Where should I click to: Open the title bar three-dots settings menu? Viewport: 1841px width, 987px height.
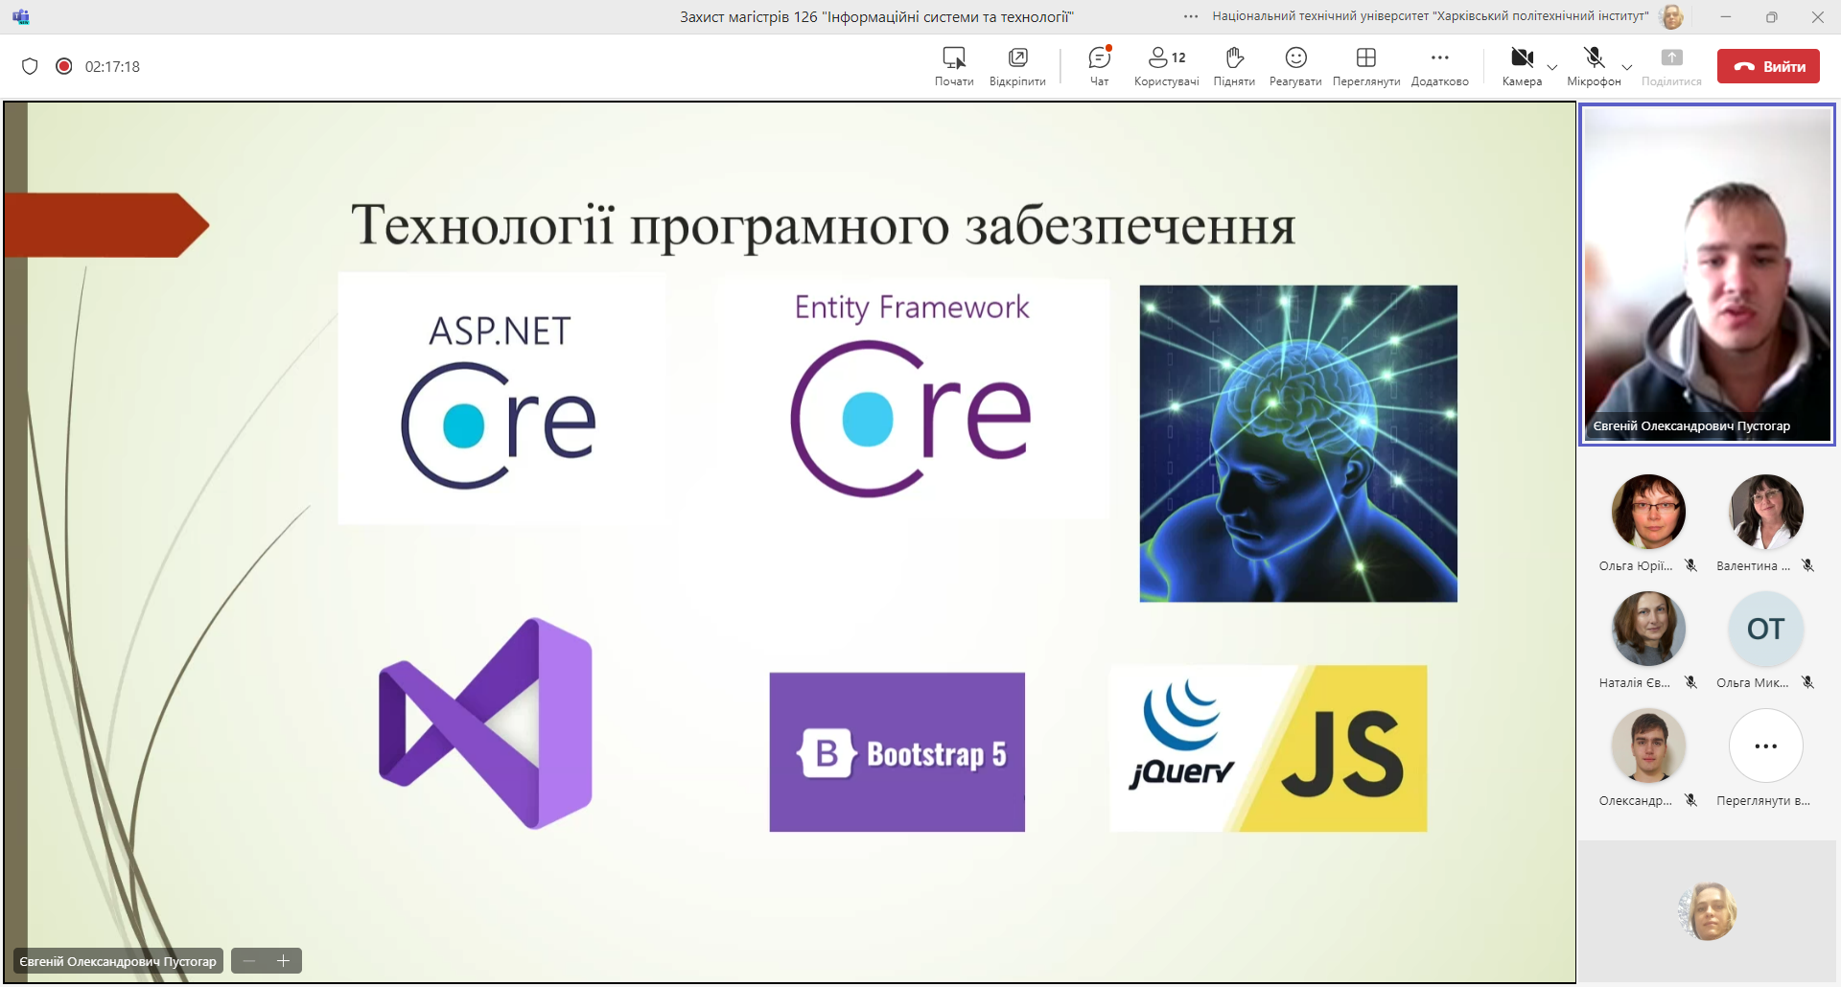pos(1191,16)
